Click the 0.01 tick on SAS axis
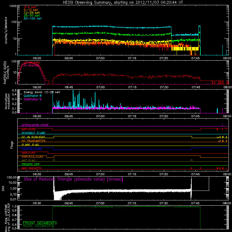This screenshot has height=232, width=232. [13, 199]
